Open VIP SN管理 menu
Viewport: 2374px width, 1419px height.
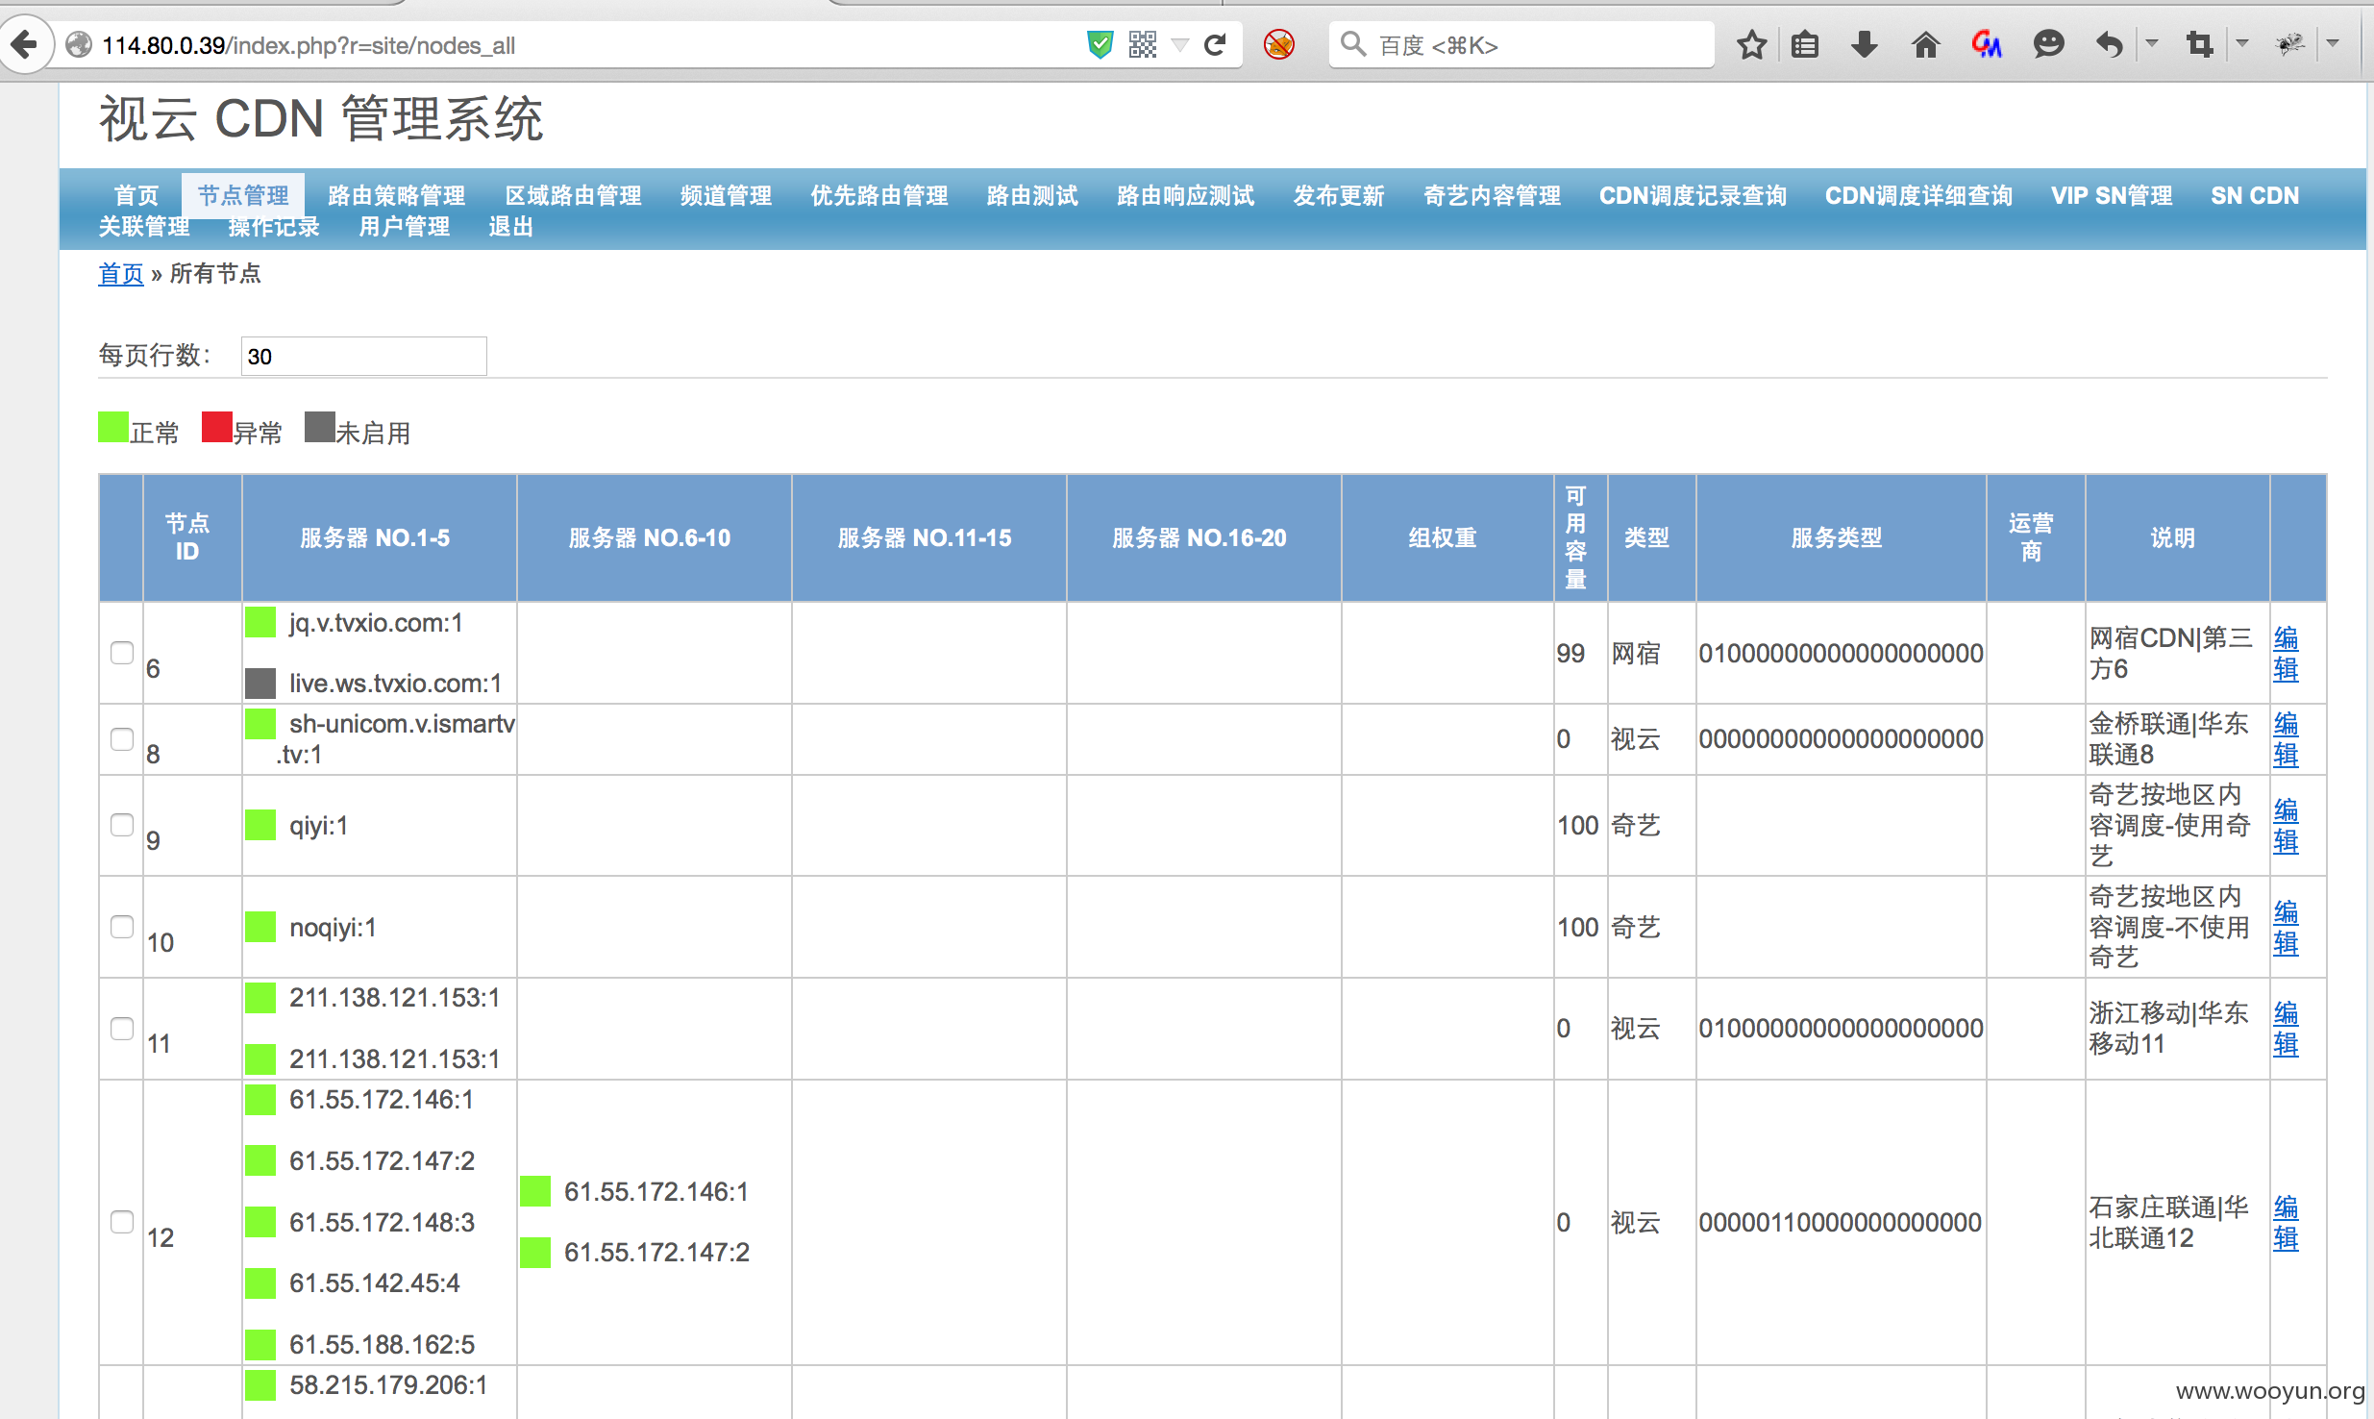[2112, 195]
